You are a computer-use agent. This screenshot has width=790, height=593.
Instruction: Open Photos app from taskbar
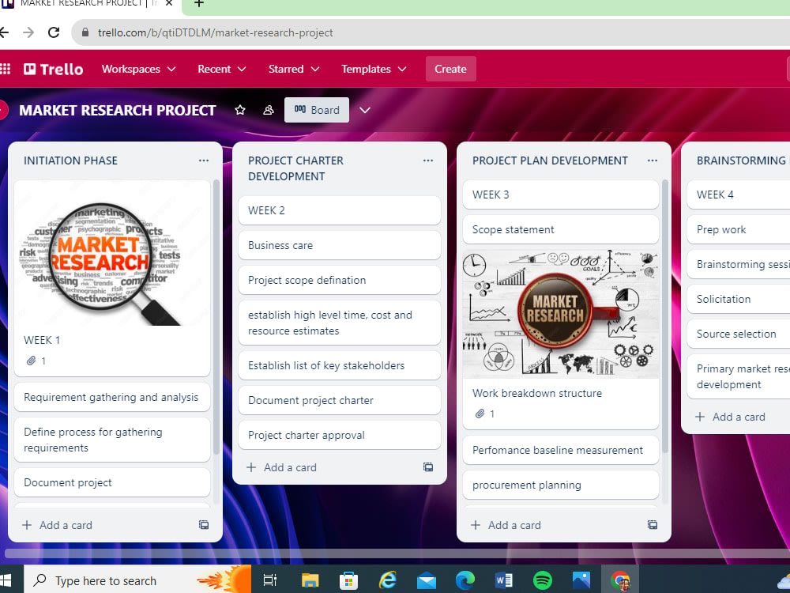pos(581,580)
